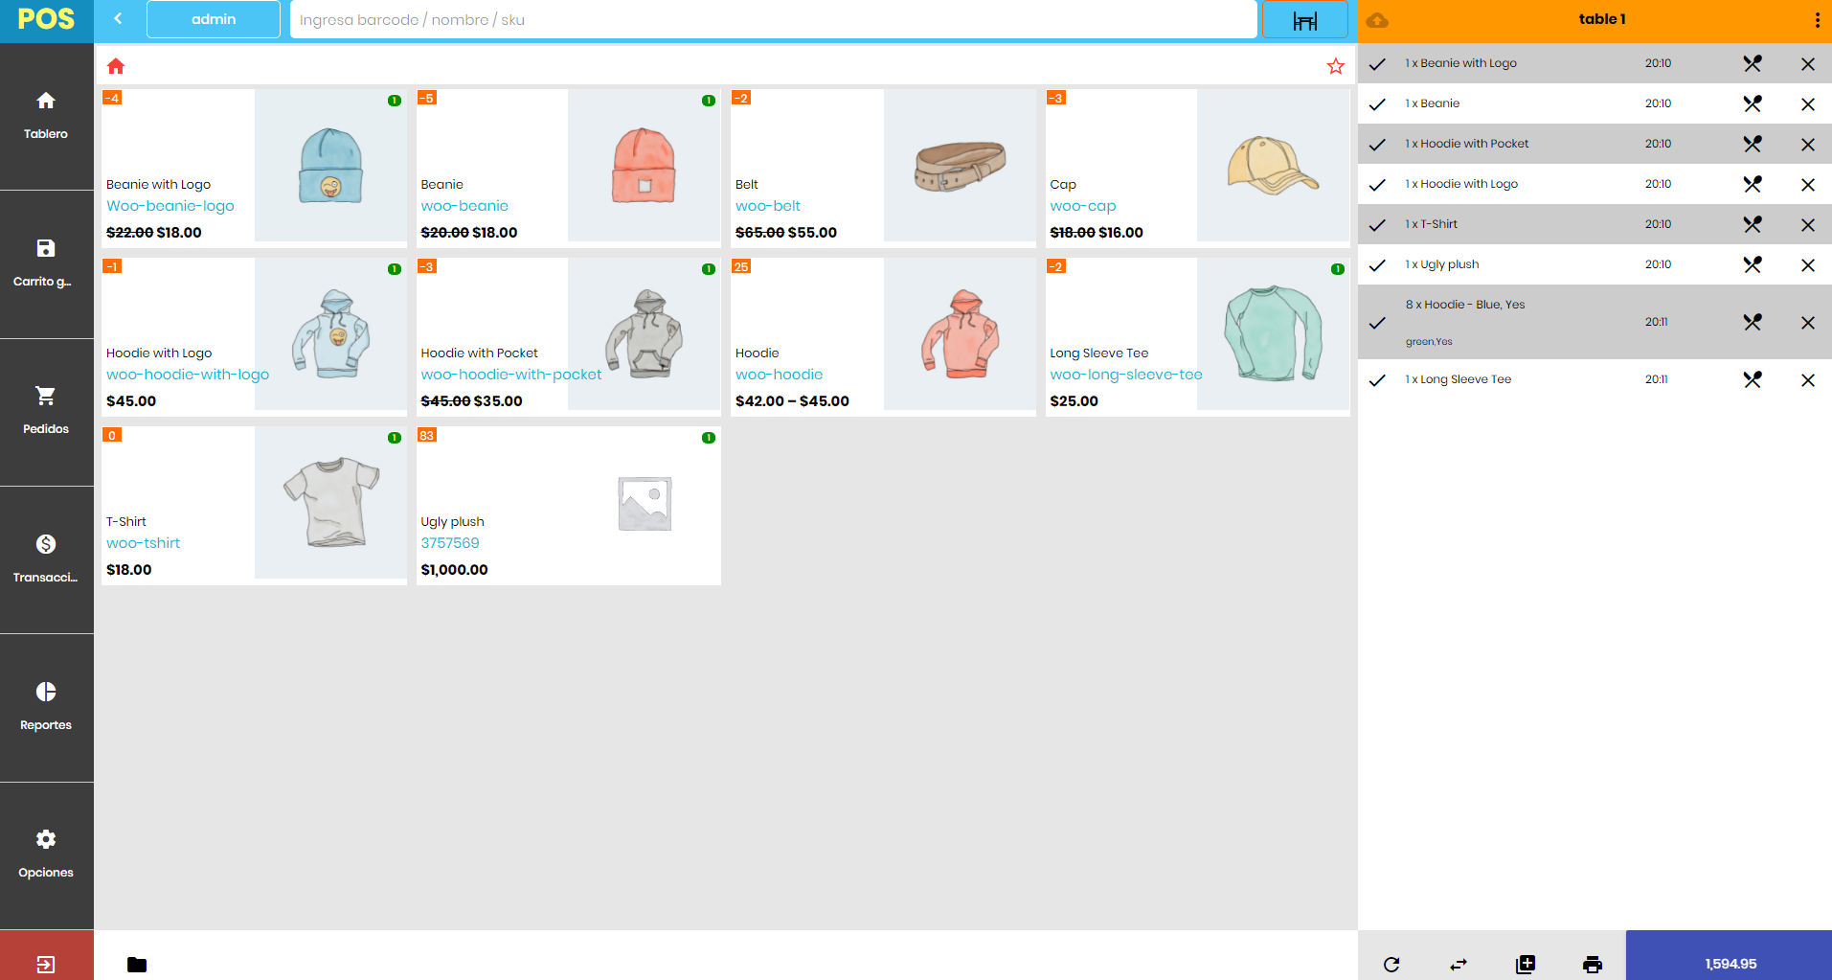The image size is (1832, 980).
Task: Add the Belt product
Action: [x=883, y=169]
